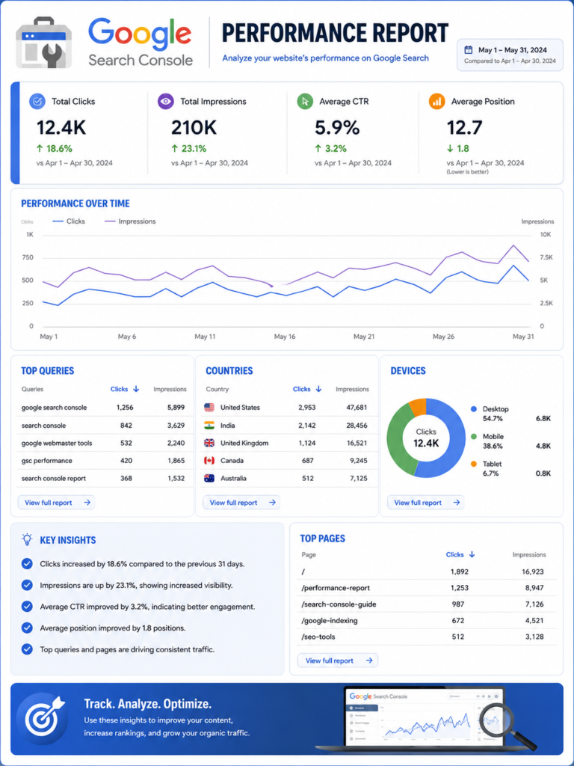
Task: Click the India flag icon
Action: coord(209,426)
